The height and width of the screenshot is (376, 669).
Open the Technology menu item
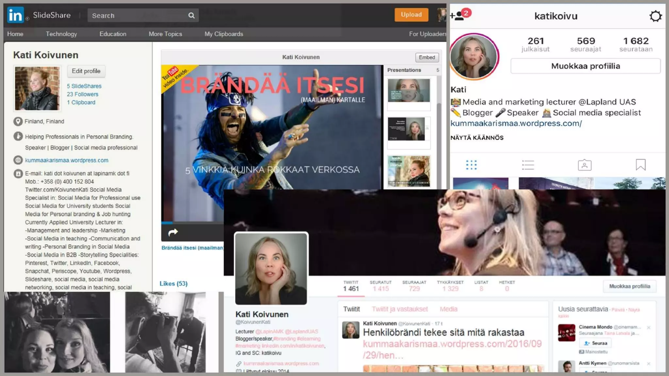tap(61, 34)
